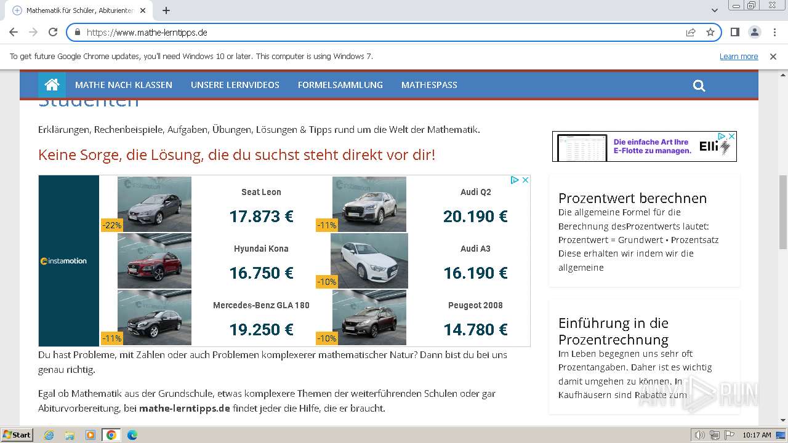The height and width of the screenshot is (443, 788).
Task: Open Microsoft Edge from taskbar
Action: [132, 435]
